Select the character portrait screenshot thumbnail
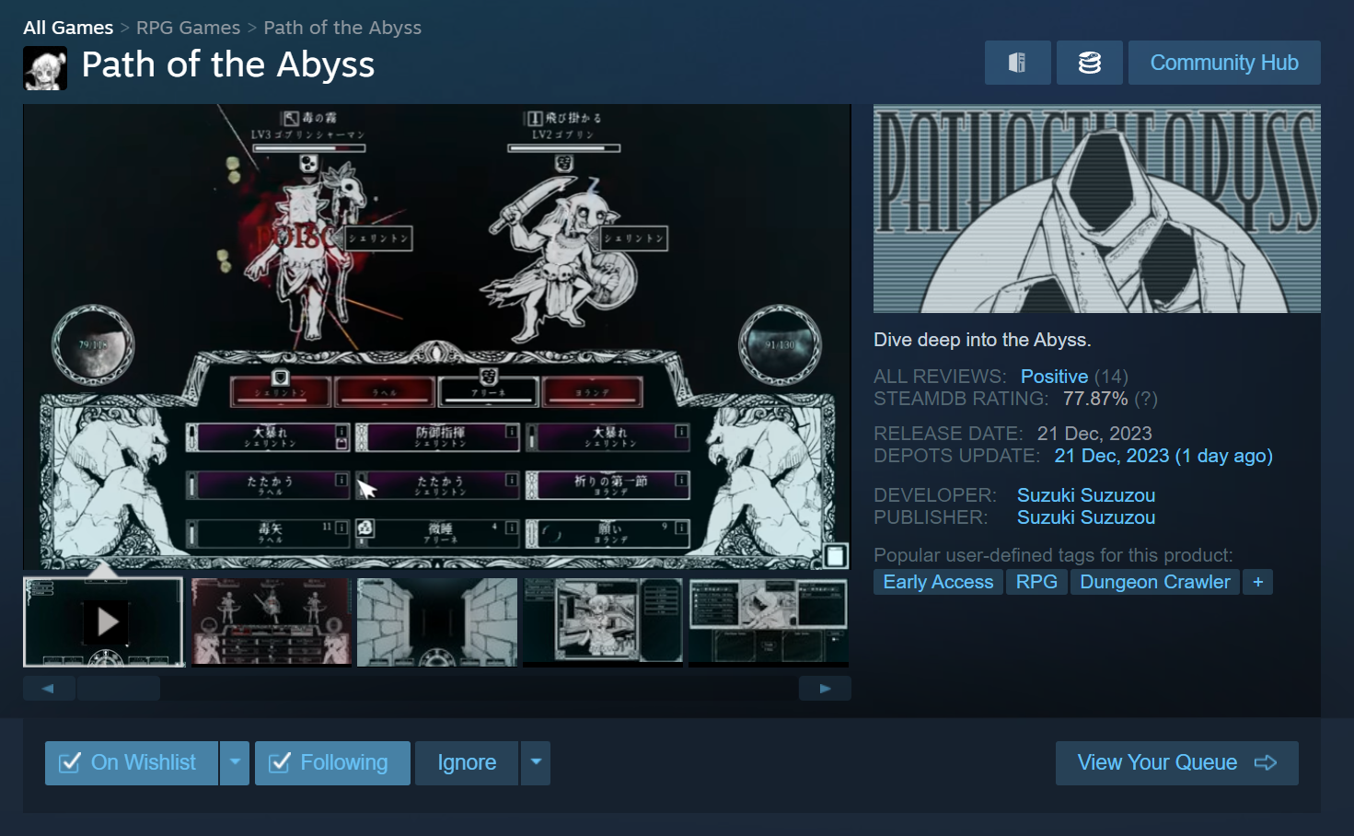The height and width of the screenshot is (836, 1354). 603,622
